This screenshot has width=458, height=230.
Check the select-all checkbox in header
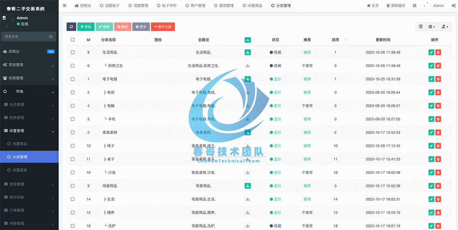pos(73,40)
